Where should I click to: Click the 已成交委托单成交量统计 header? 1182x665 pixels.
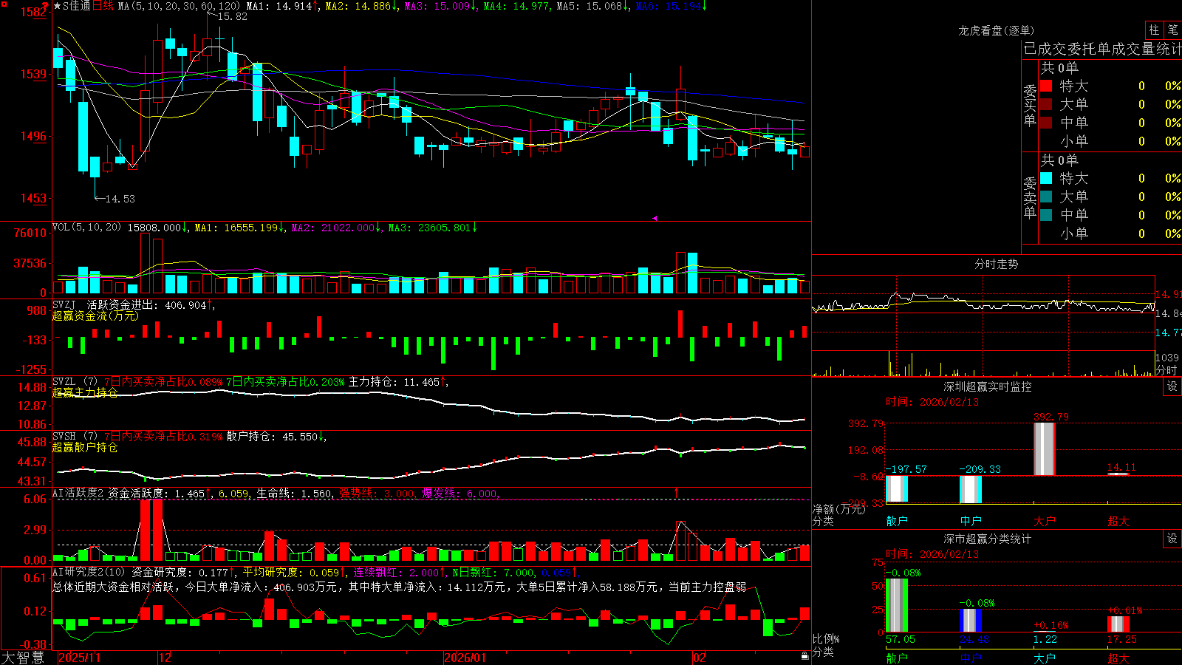[1102, 49]
